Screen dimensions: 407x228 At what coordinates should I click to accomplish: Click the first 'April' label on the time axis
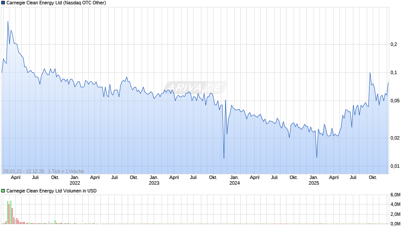tap(16, 178)
